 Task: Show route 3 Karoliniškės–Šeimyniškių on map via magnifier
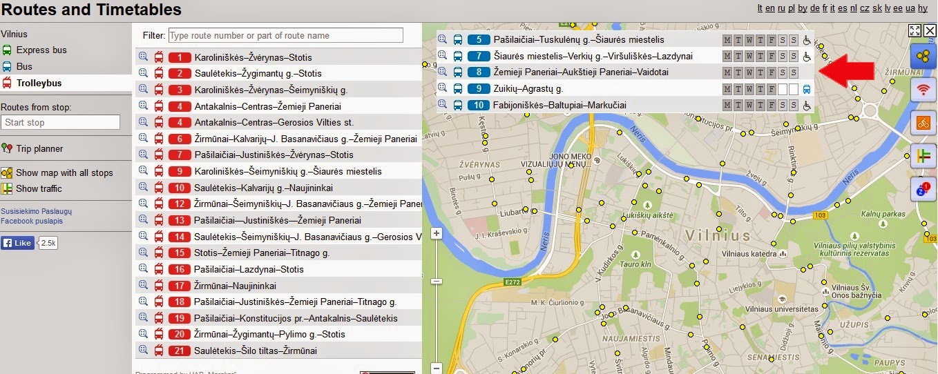tap(144, 89)
